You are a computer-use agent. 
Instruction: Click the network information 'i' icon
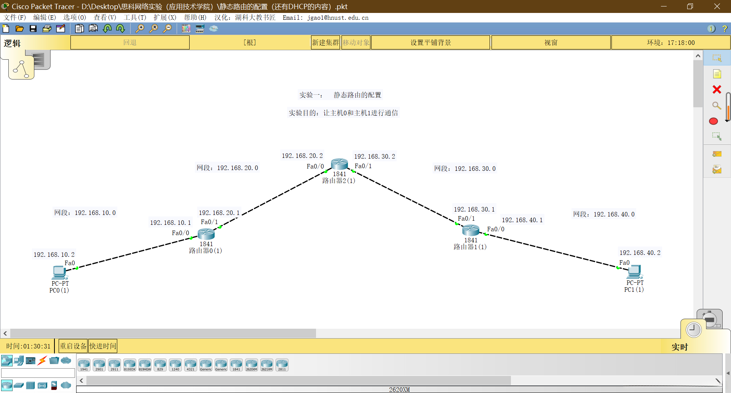(711, 29)
